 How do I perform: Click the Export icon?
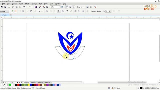click(43, 7)
